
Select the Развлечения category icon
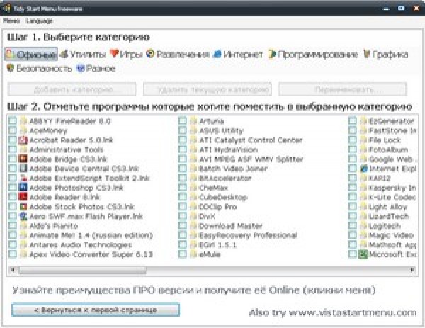coord(150,54)
